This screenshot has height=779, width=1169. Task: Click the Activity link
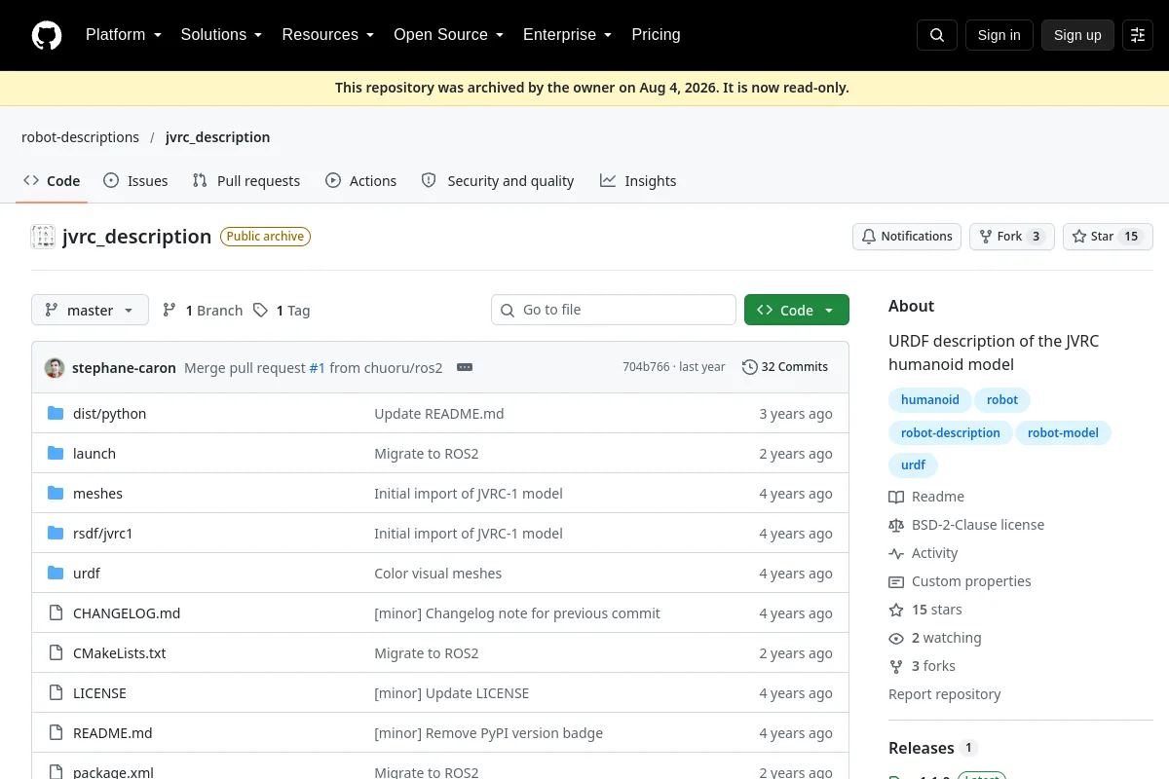click(924, 553)
